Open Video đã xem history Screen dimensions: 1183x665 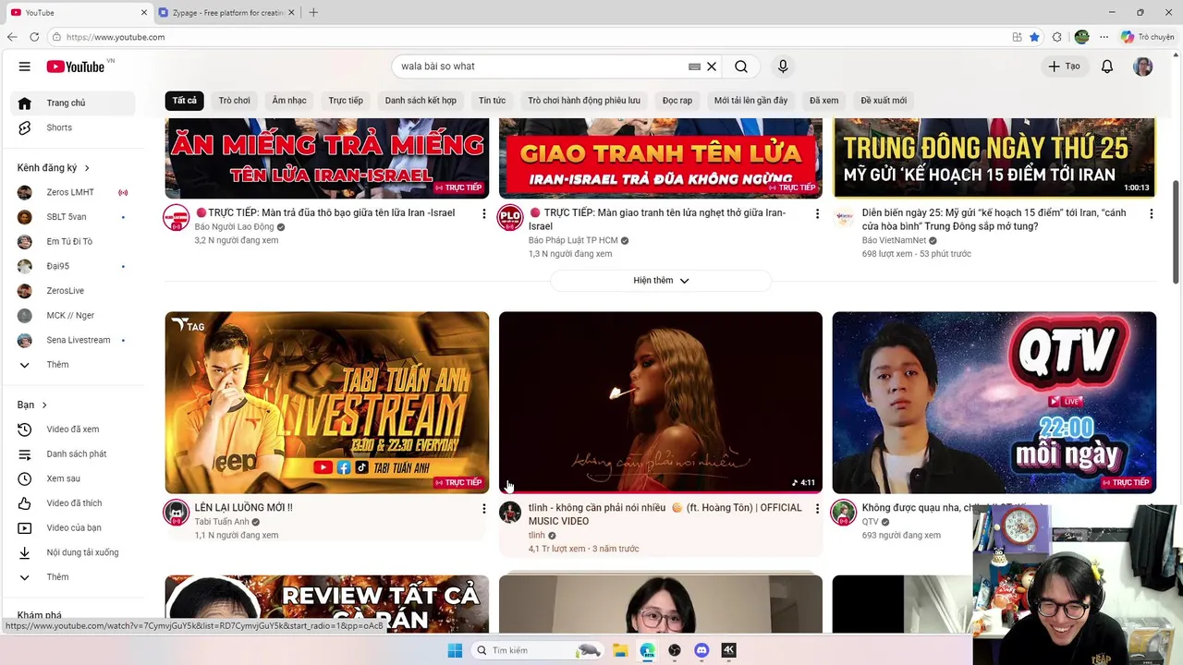72,429
